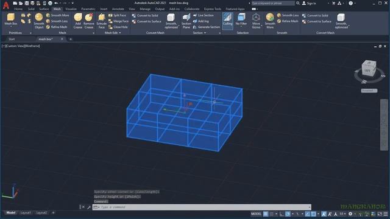Toggle object snap tracking in status bar
The height and width of the screenshot is (219, 390).
point(307,214)
